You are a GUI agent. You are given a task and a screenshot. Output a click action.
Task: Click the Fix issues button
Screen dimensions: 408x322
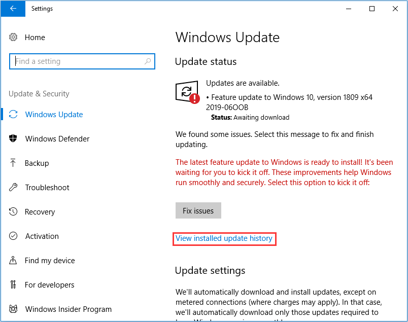[198, 210]
